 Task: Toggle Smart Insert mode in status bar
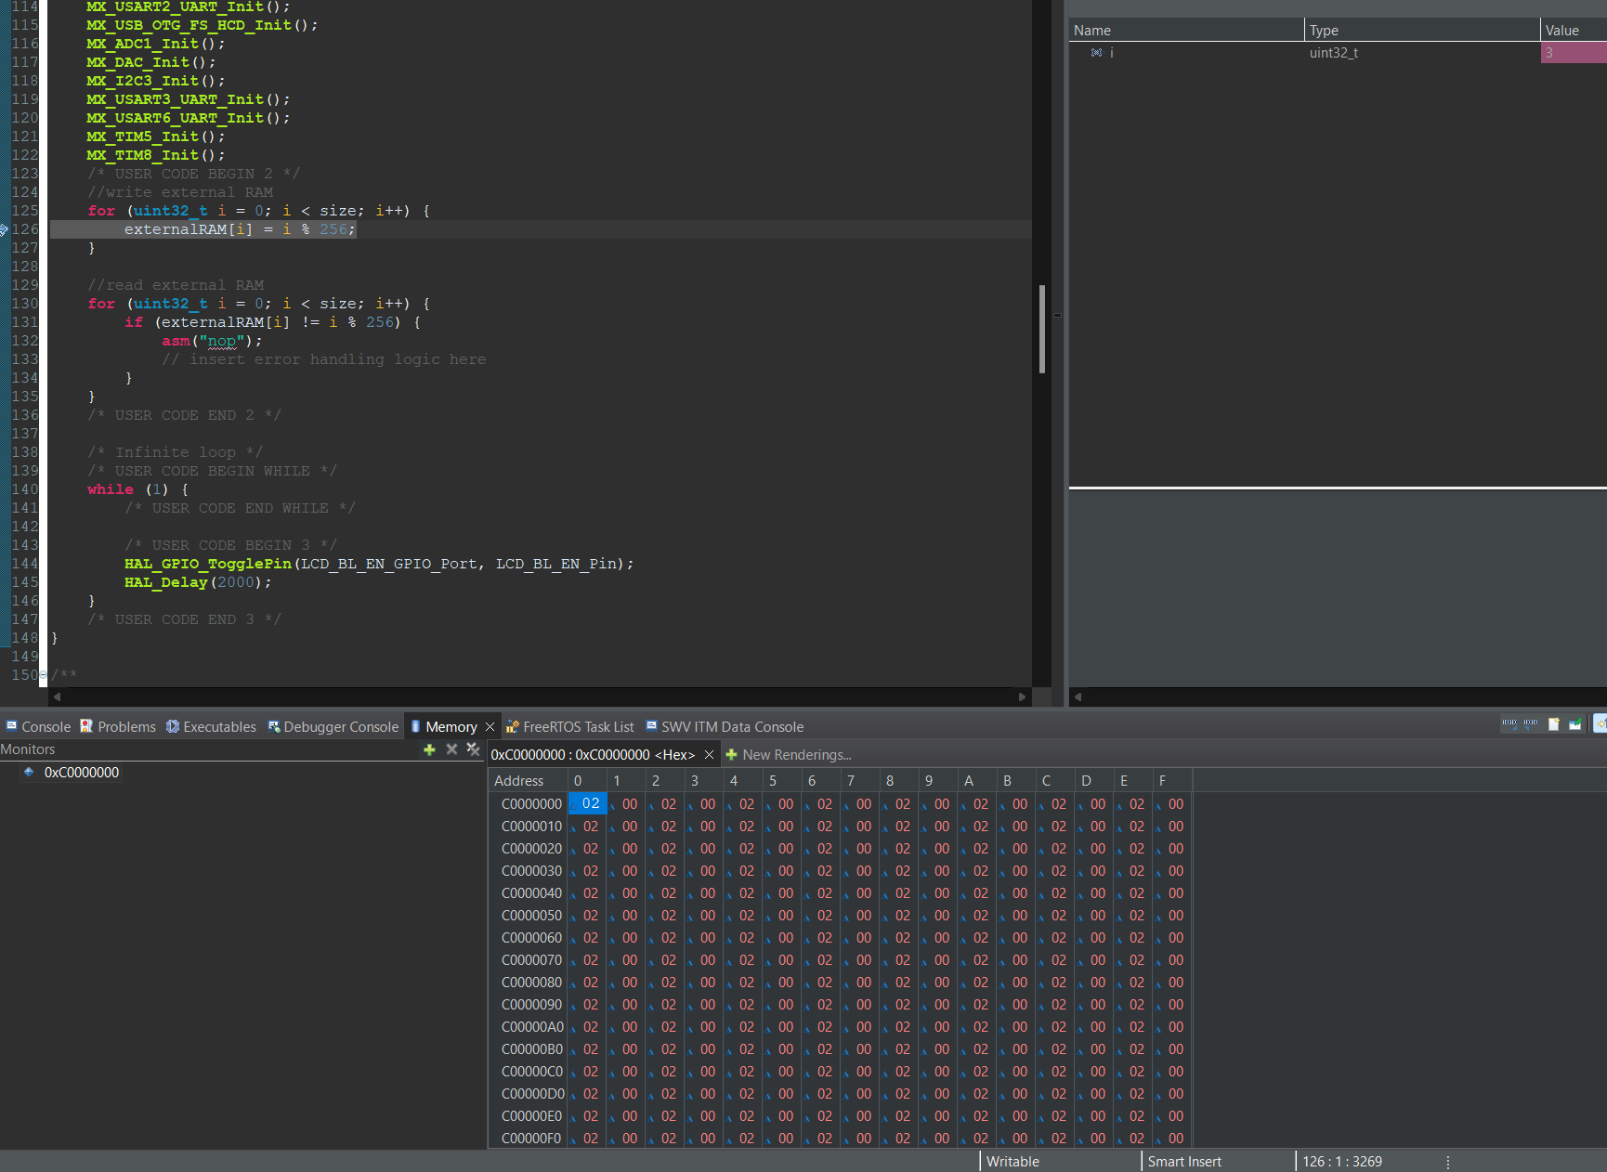[1184, 1161]
